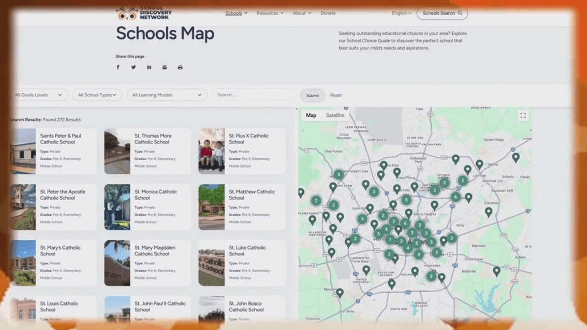Open the All Grade Levels dropdown
The image size is (587, 330).
(39, 95)
